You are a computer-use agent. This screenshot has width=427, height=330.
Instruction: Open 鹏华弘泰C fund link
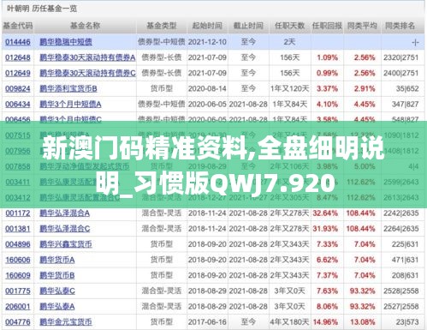[57, 291]
